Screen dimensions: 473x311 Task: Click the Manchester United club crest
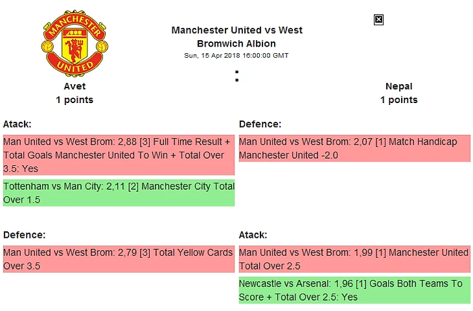[x=75, y=41]
